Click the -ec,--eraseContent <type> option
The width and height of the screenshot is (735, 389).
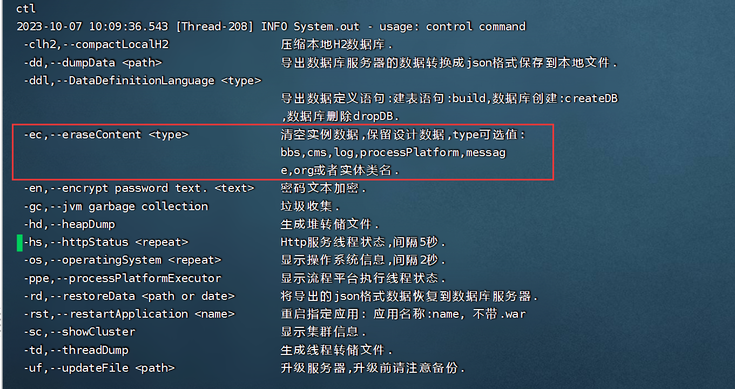coord(106,135)
